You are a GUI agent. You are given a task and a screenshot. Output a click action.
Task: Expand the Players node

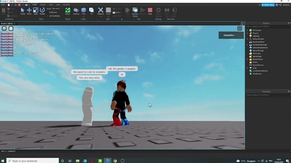pyautogui.click(x=247, y=33)
